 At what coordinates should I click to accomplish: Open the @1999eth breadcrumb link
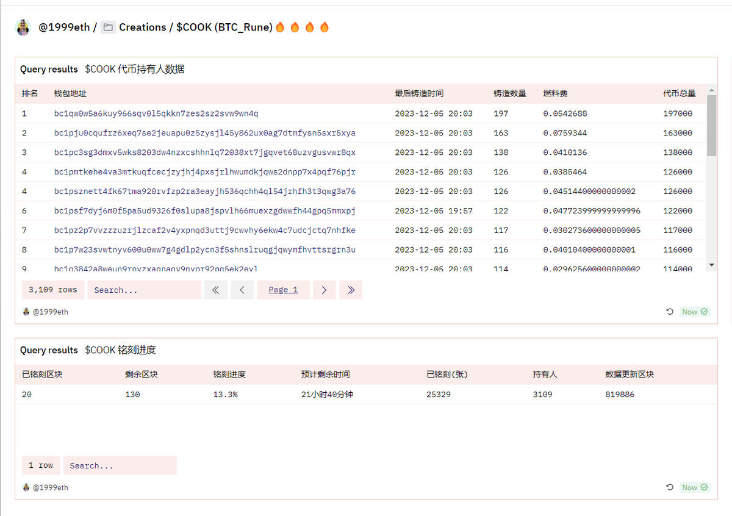click(x=64, y=27)
